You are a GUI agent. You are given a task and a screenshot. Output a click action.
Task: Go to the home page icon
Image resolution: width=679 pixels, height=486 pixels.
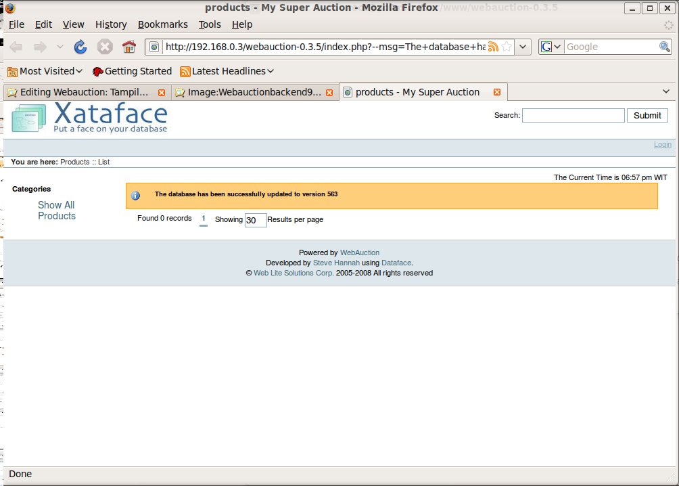pos(128,47)
